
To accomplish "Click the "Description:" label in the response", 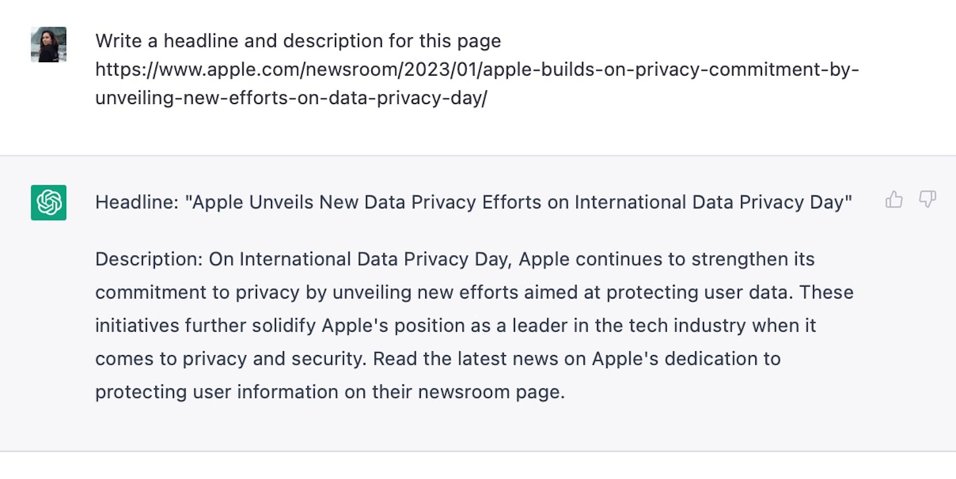I will [x=149, y=259].
